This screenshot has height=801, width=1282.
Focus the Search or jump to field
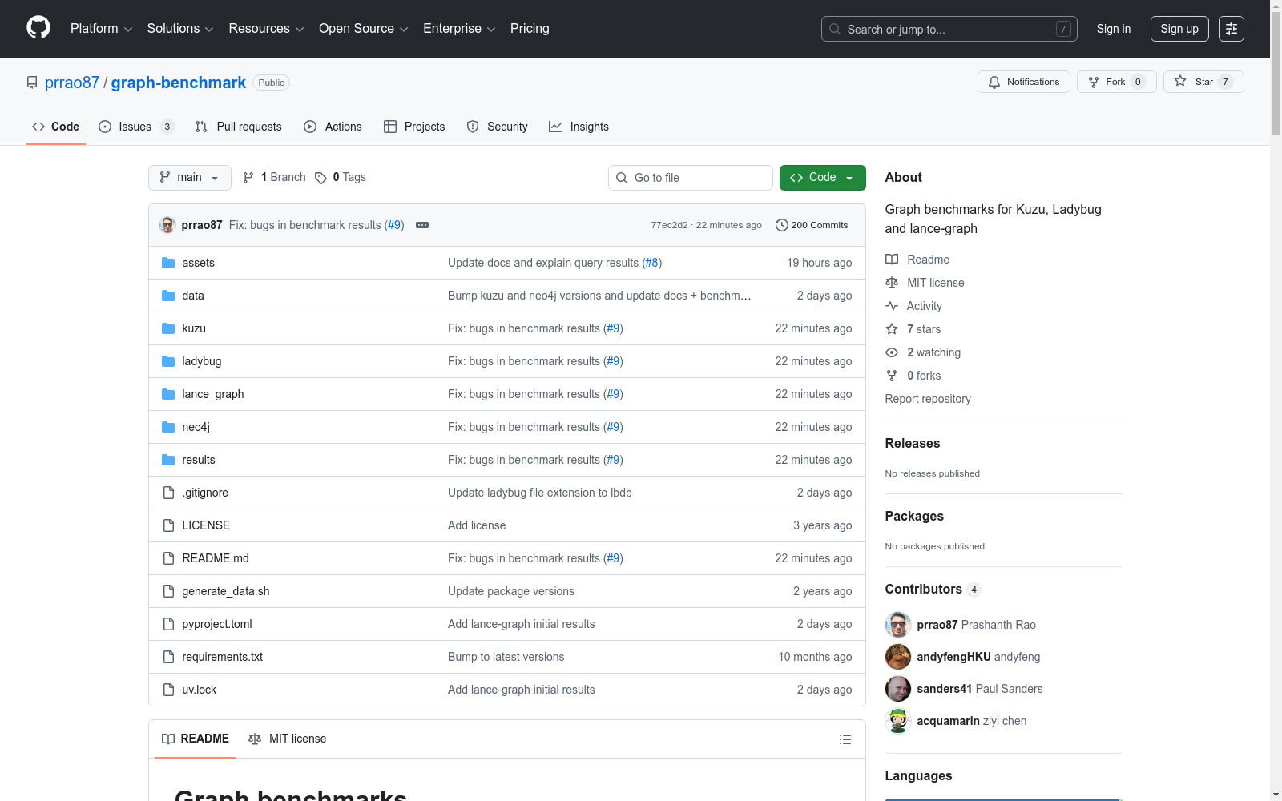point(949,29)
